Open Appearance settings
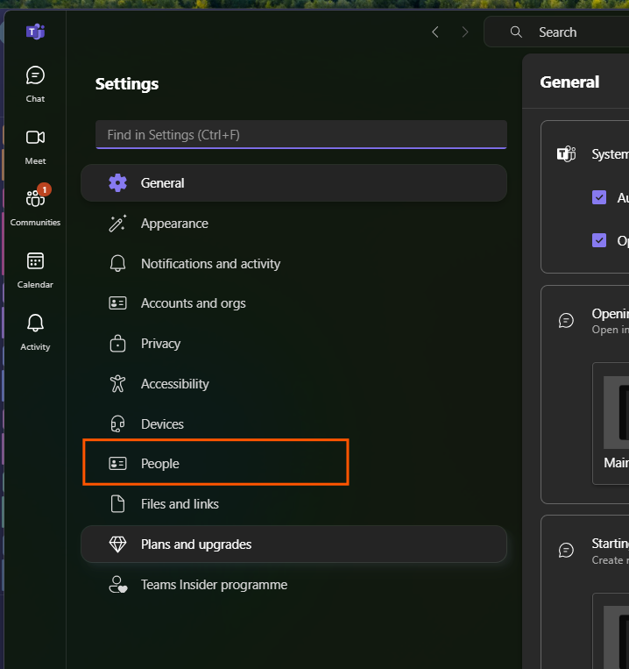 [x=293, y=224]
